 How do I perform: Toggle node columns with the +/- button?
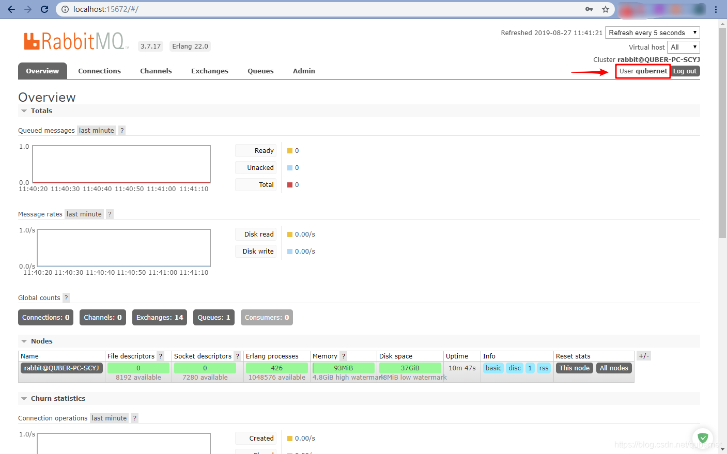point(643,356)
